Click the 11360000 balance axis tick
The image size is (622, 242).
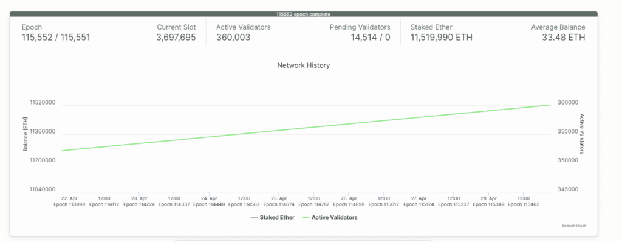point(43,132)
